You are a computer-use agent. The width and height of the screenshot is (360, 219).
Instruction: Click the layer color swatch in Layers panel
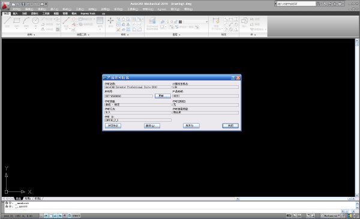coord(181,22)
